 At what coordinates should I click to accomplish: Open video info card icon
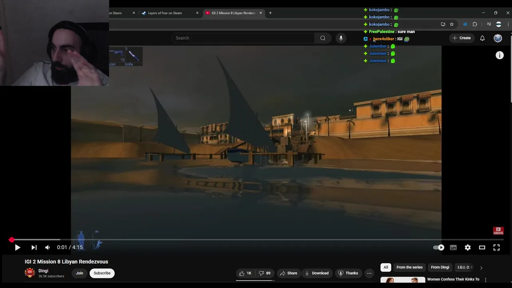click(500, 56)
